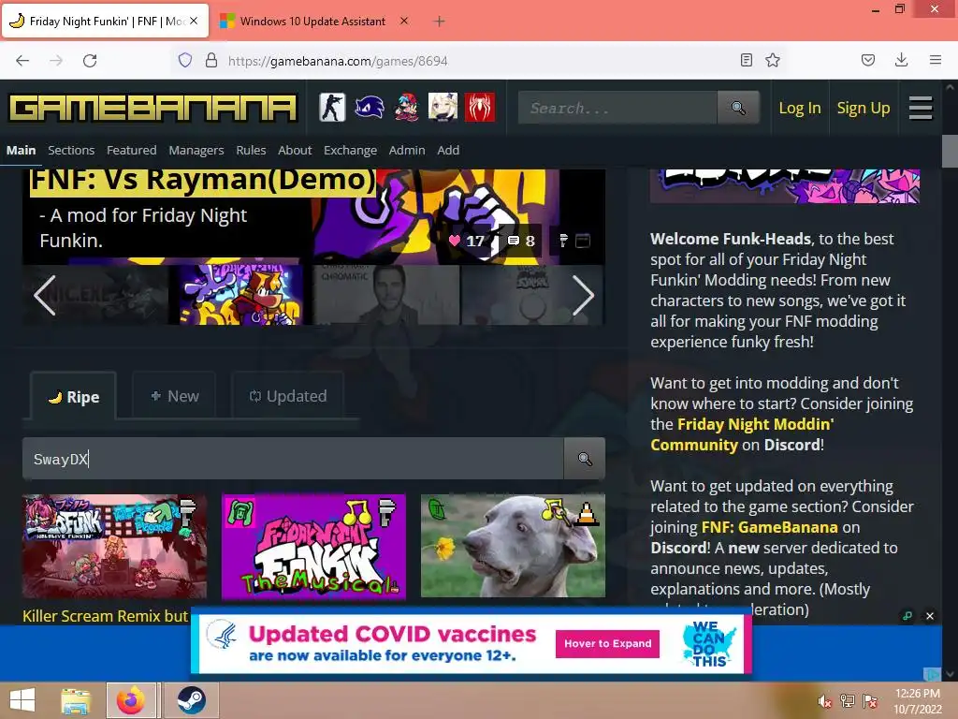Open the Admin navigation item

pos(407,151)
